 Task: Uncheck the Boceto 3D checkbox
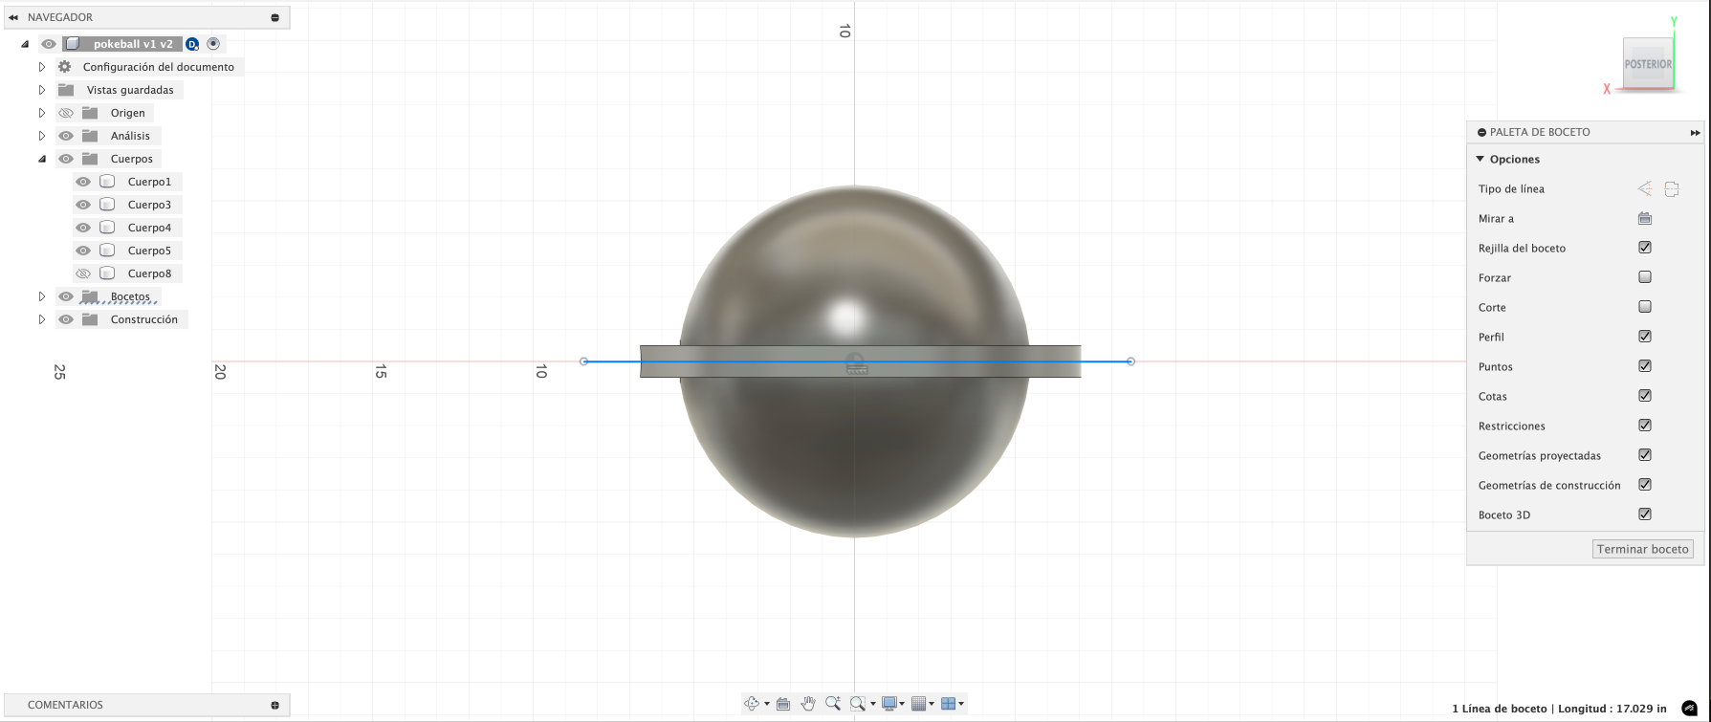(1645, 514)
